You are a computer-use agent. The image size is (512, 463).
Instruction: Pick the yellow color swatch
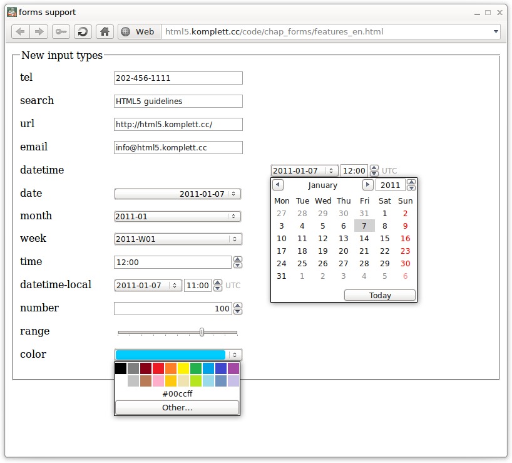[x=183, y=368]
